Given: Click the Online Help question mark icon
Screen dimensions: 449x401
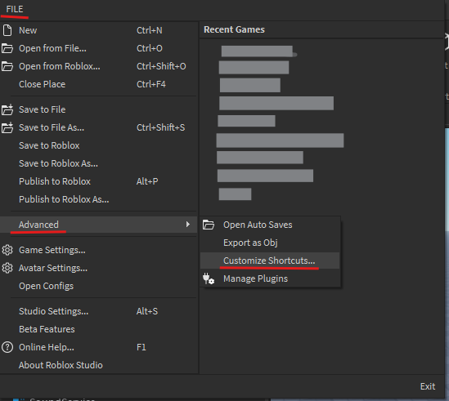Looking at the screenshot, I should click(x=7, y=347).
